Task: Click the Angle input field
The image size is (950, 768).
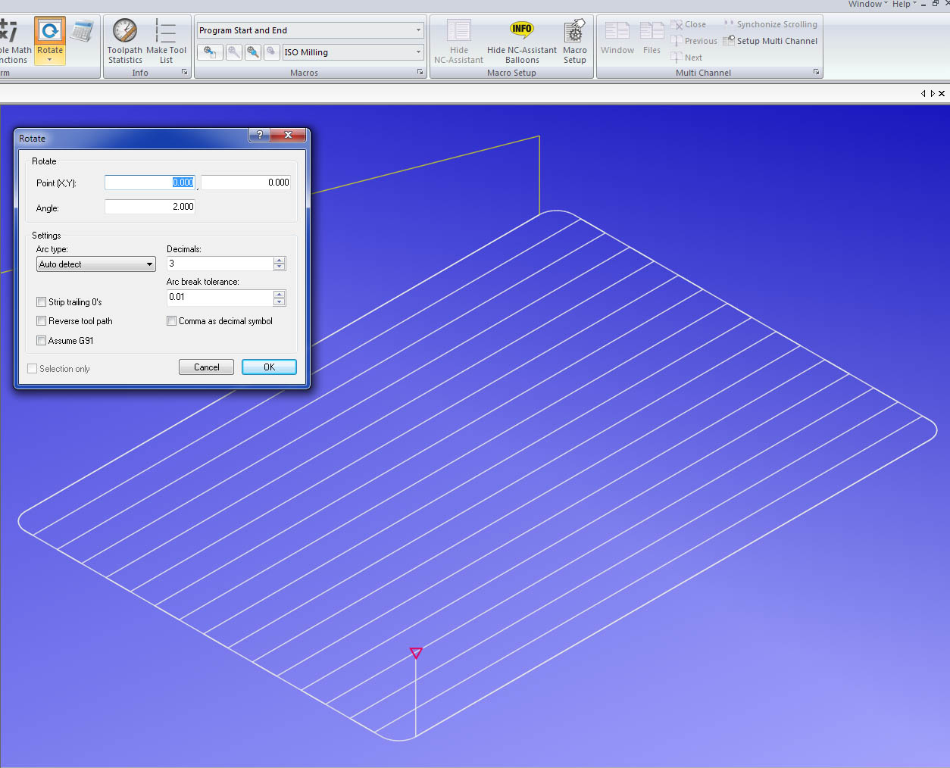Action: coord(150,207)
